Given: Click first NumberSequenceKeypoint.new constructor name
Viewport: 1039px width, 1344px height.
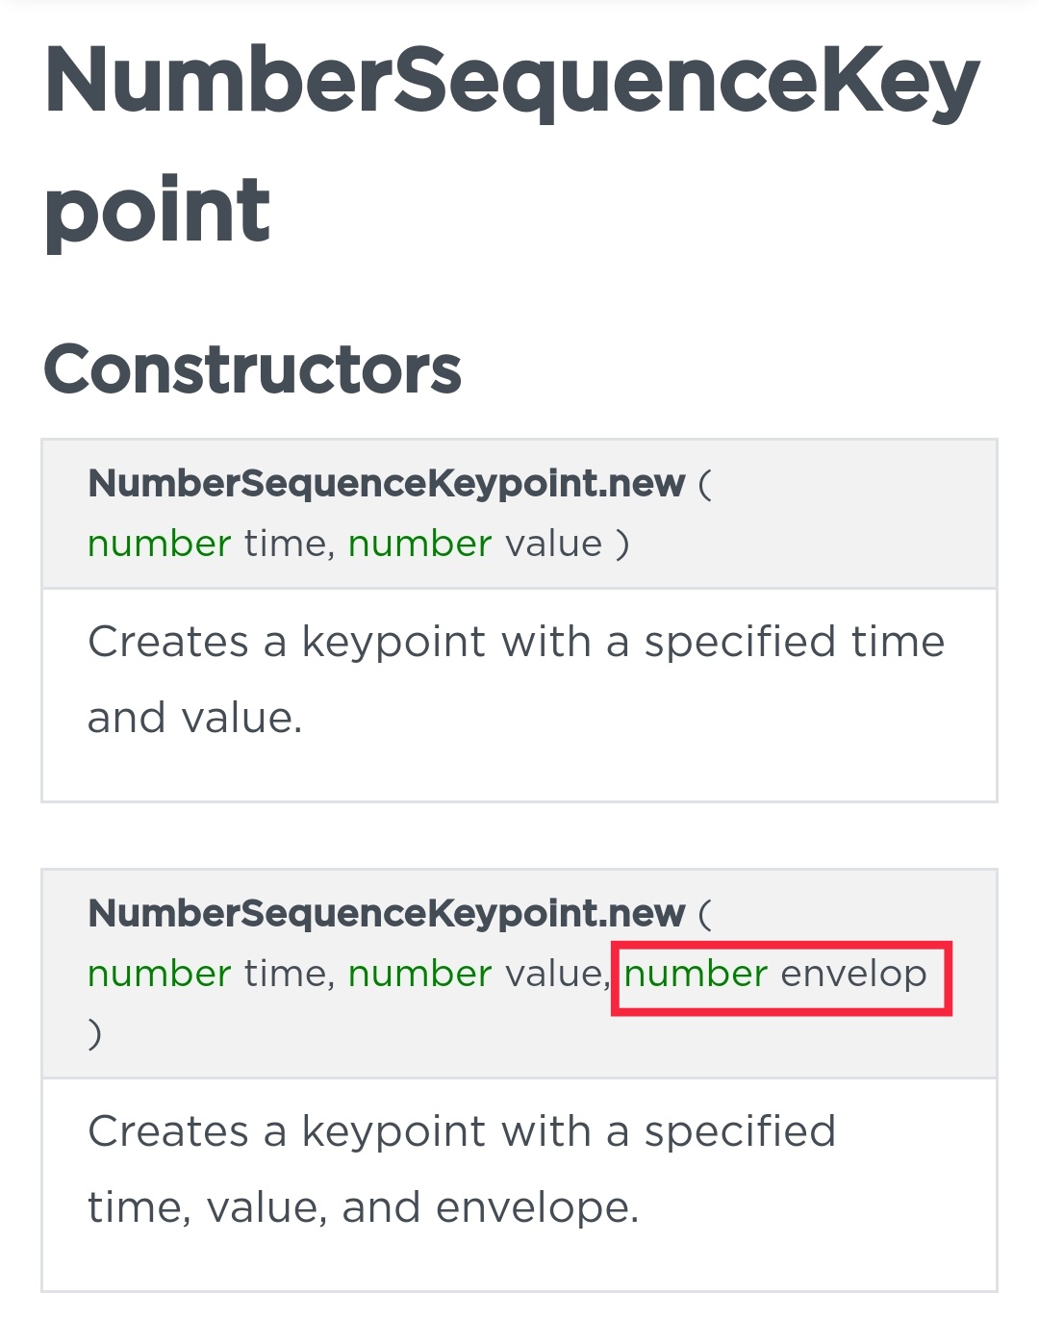Looking at the screenshot, I should [387, 483].
